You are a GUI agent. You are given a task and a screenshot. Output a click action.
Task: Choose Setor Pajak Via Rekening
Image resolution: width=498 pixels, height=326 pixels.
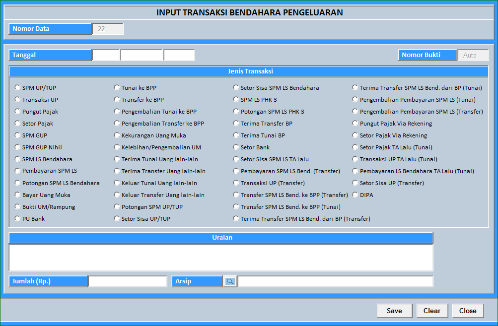point(355,135)
